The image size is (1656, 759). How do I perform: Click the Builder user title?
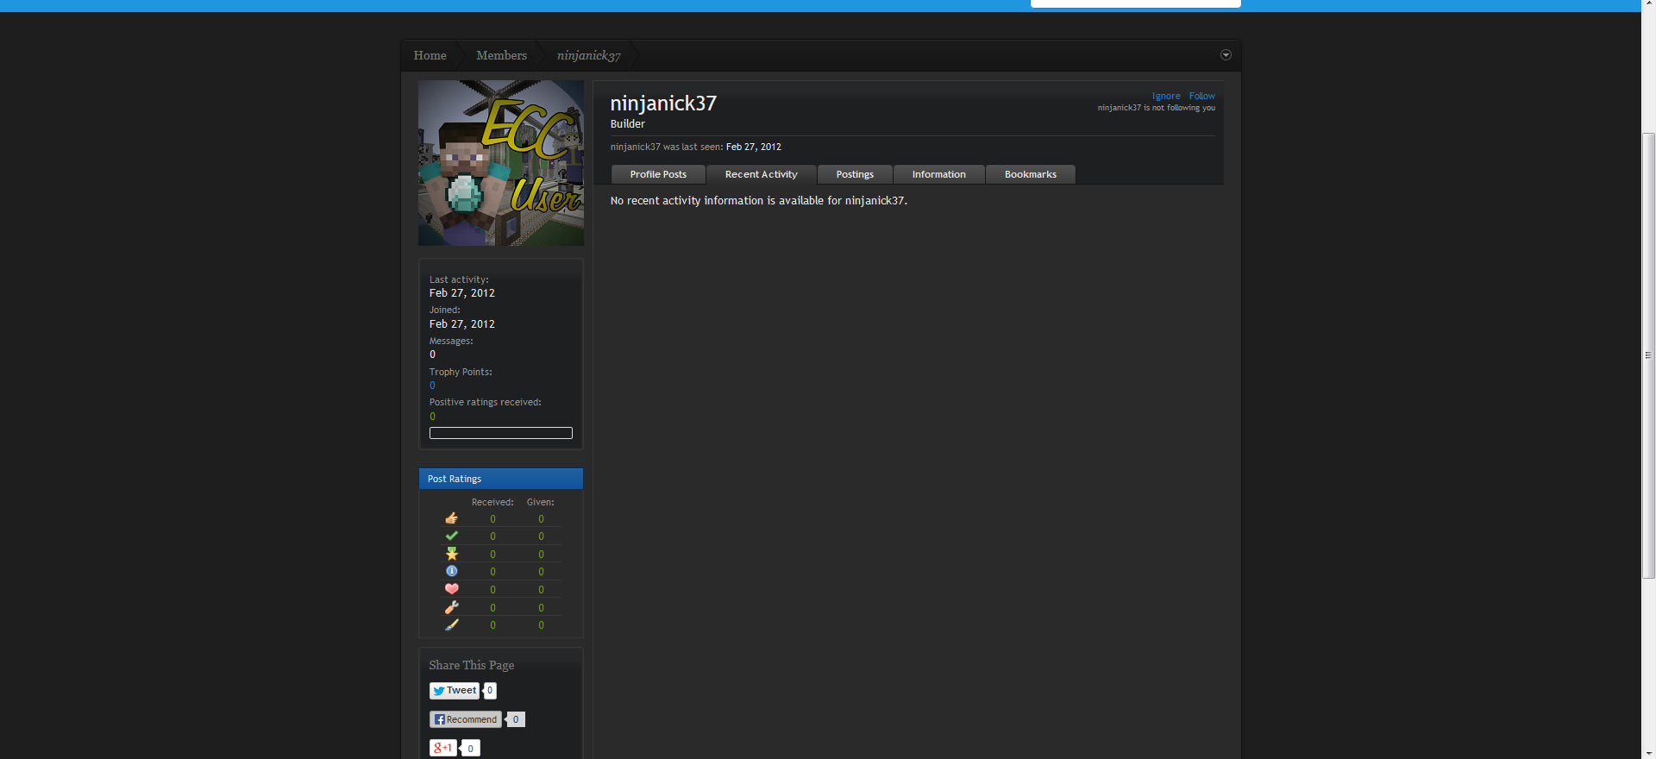tap(628, 124)
